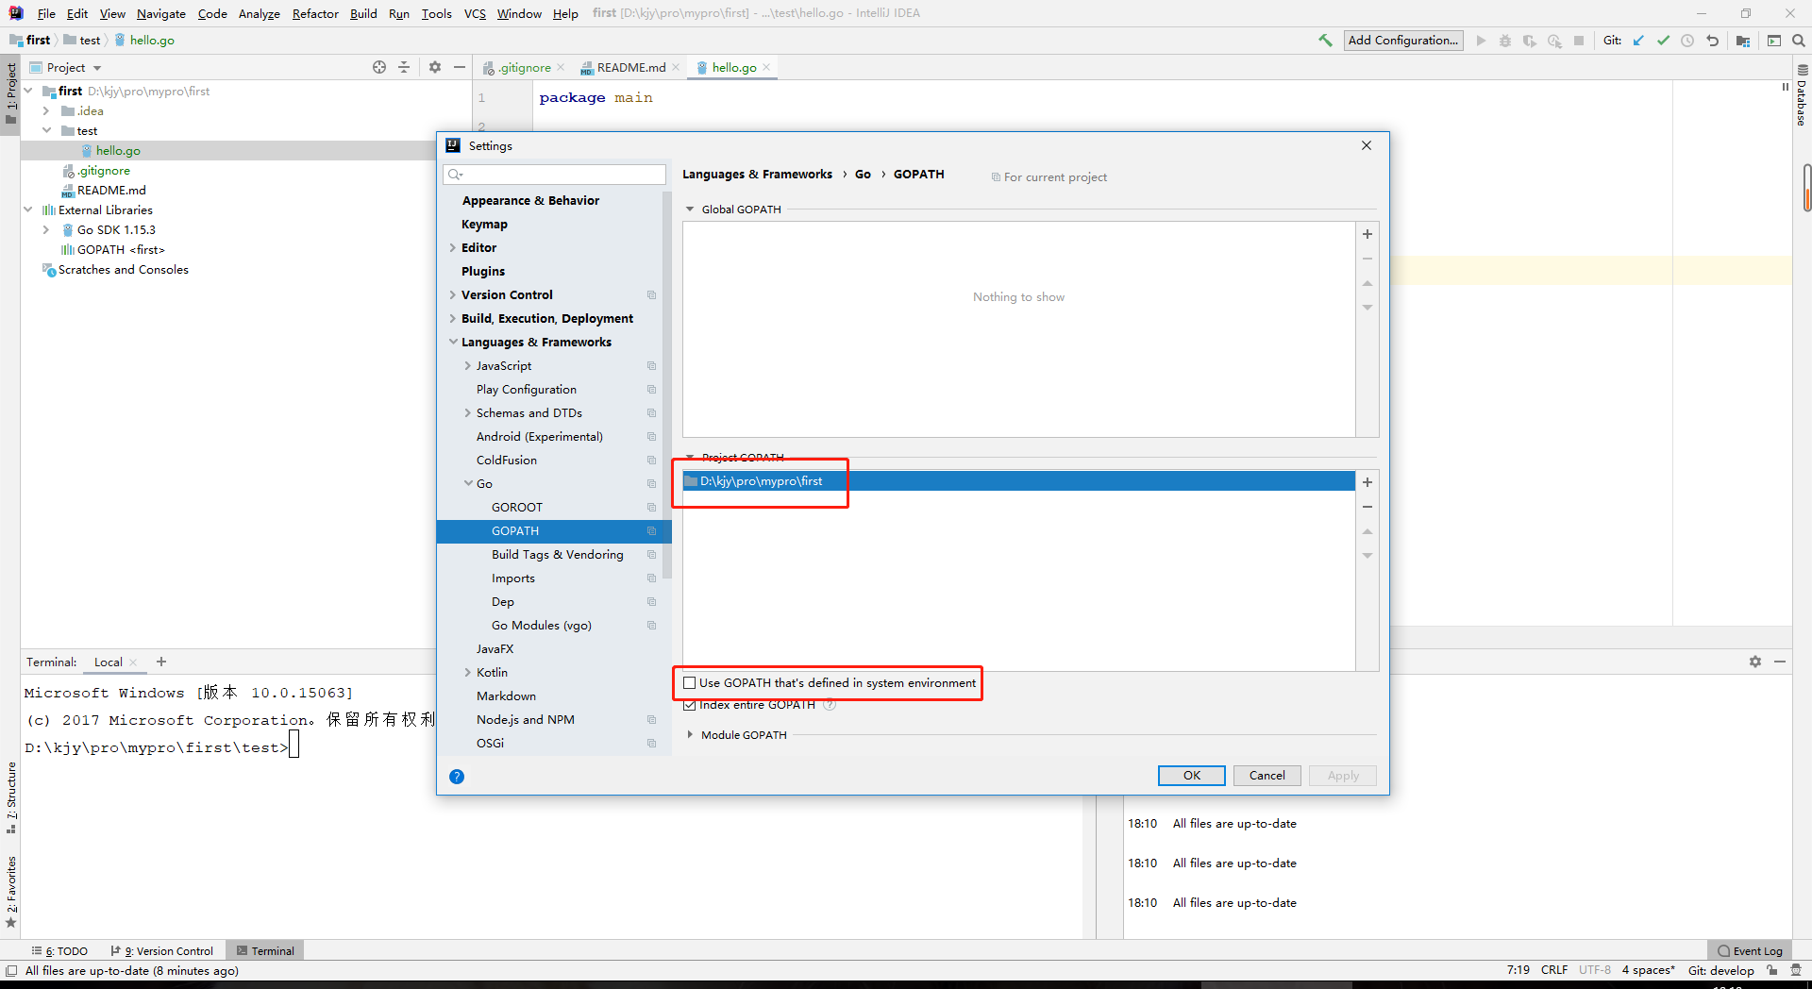Expand the Module GOPATH section

[x=690, y=734]
